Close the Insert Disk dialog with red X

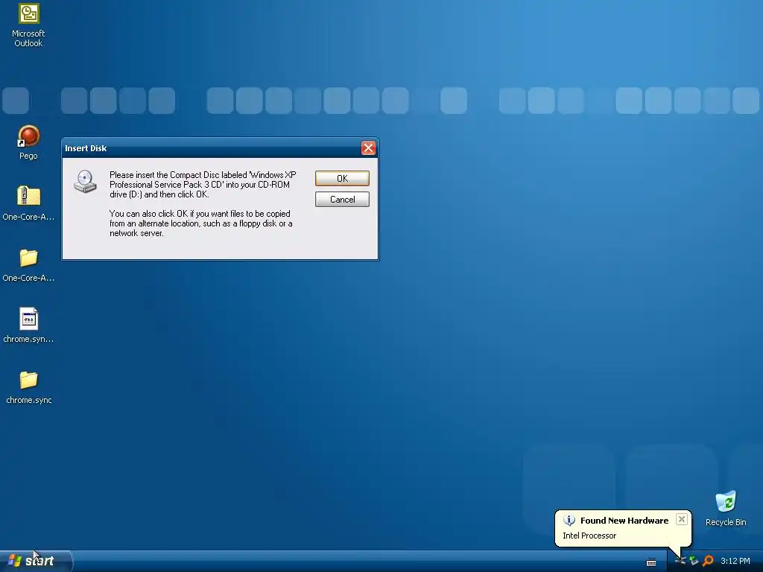[x=368, y=148]
